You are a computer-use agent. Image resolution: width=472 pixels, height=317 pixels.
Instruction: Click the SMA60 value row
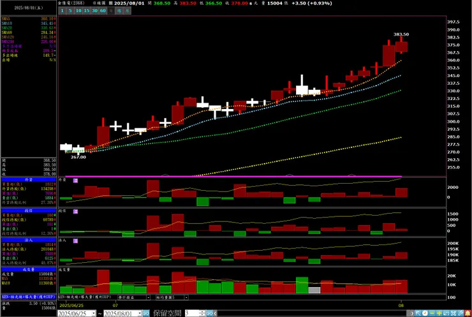point(29,33)
